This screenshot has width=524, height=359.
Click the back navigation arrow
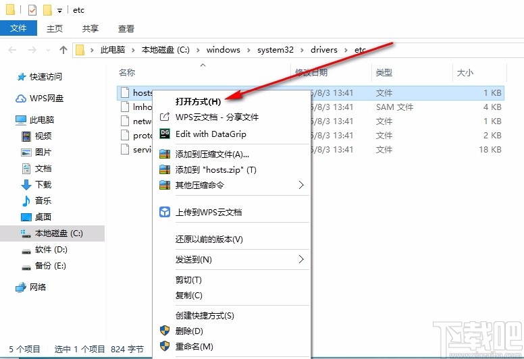pyautogui.click(x=12, y=50)
